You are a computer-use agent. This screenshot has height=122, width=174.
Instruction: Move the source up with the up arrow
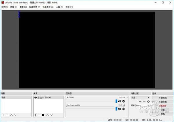point(48,115)
